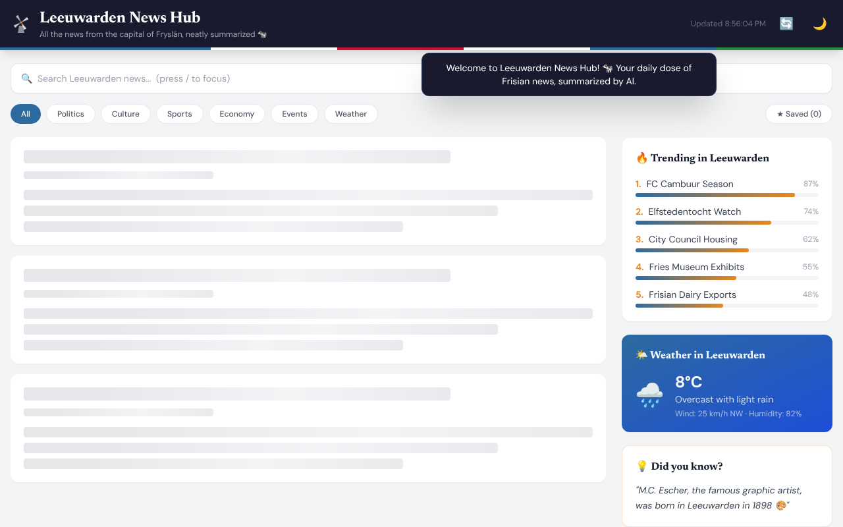Screen dimensions: 843x527
Task: Click the rain cloud weather icon
Action: pyautogui.click(x=649, y=395)
